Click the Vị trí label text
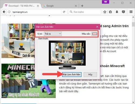The image size is (135, 104). (x=40, y=34)
